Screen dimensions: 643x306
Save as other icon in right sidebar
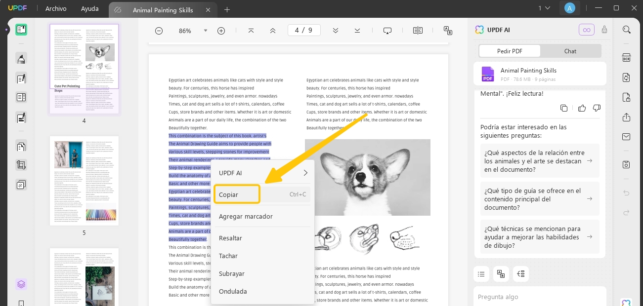[x=627, y=164]
